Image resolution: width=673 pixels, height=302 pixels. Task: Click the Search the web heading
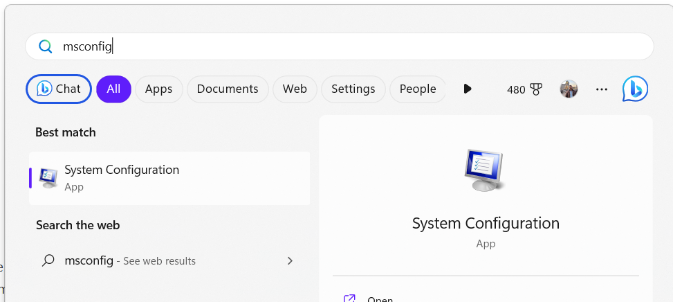coord(77,225)
